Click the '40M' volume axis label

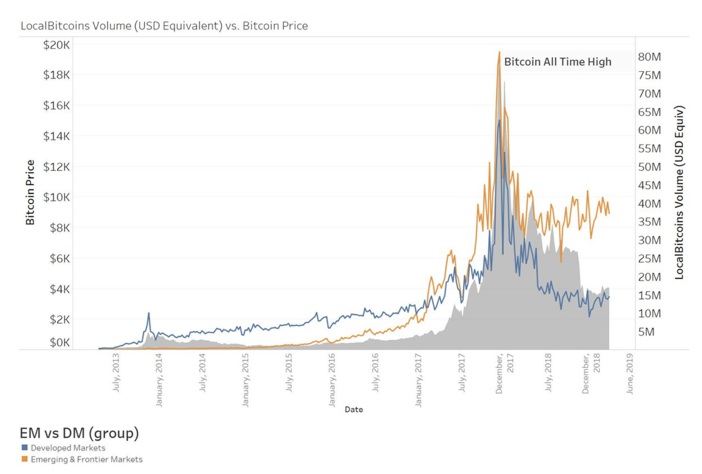(x=649, y=203)
